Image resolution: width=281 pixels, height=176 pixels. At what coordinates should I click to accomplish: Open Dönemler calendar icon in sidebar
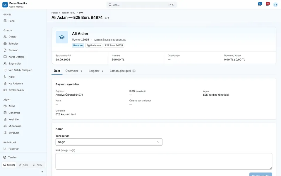click(x=5, y=113)
